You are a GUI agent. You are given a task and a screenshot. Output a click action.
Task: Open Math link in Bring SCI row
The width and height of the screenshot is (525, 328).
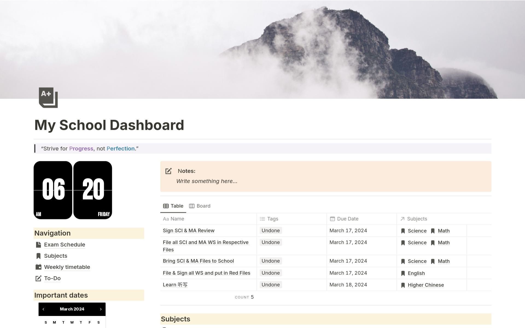[x=444, y=261]
